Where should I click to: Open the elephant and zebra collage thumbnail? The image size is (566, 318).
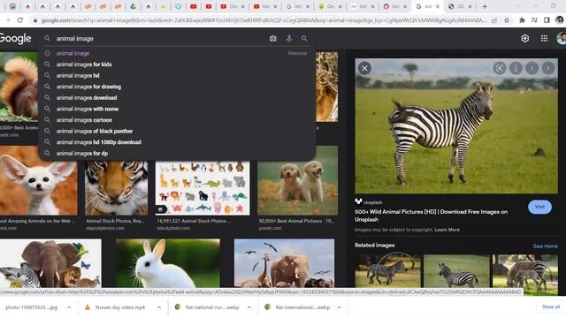[x=50, y=263]
